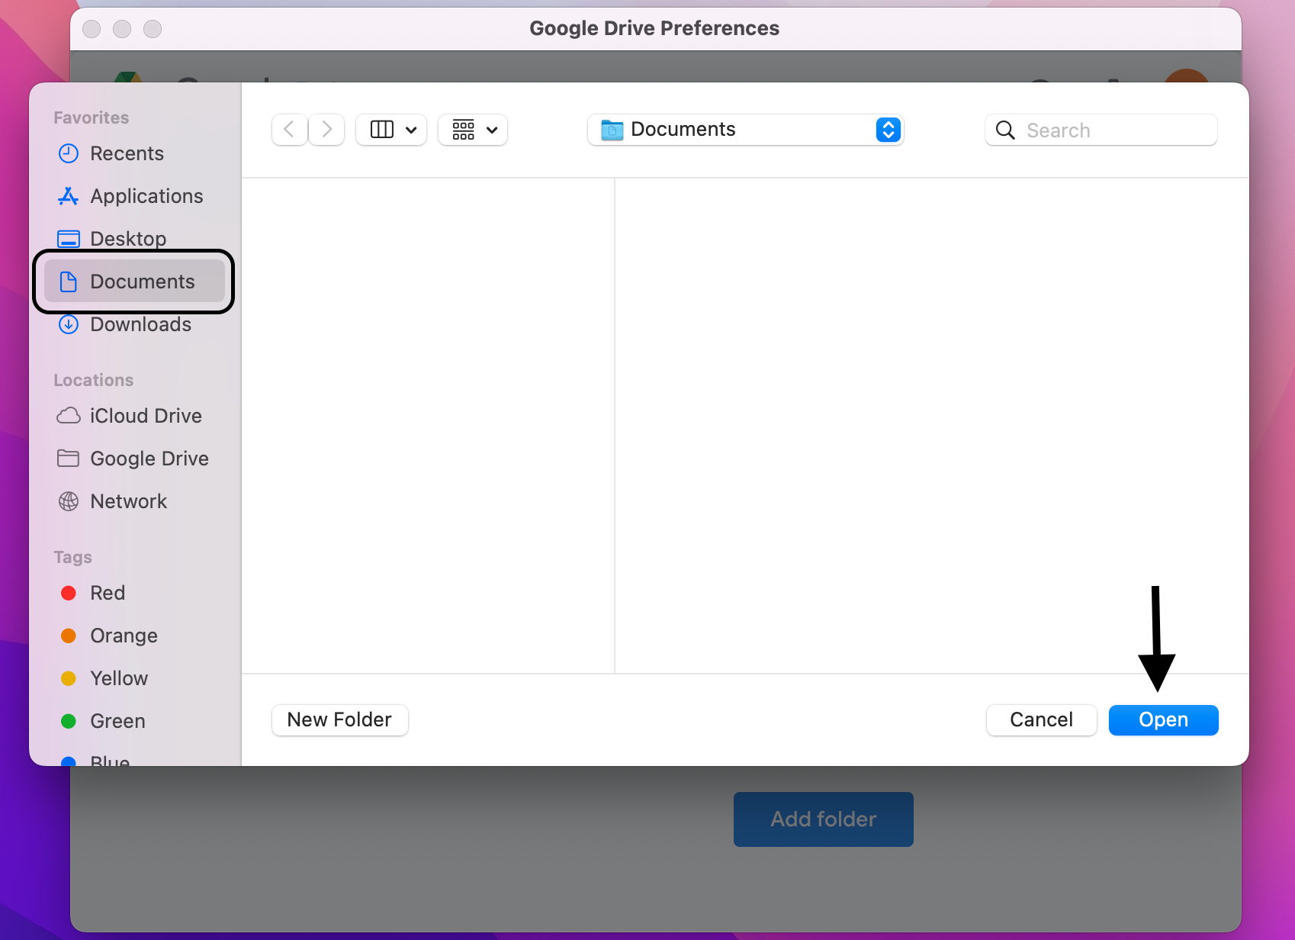The width and height of the screenshot is (1295, 940).
Task: Cancel the file dialog
Action: pos(1041,719)
